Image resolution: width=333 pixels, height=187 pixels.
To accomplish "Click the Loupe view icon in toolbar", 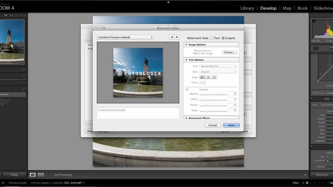I will tap(33, 175).
